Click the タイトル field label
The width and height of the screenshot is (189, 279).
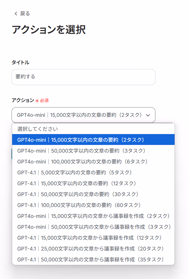20,62
